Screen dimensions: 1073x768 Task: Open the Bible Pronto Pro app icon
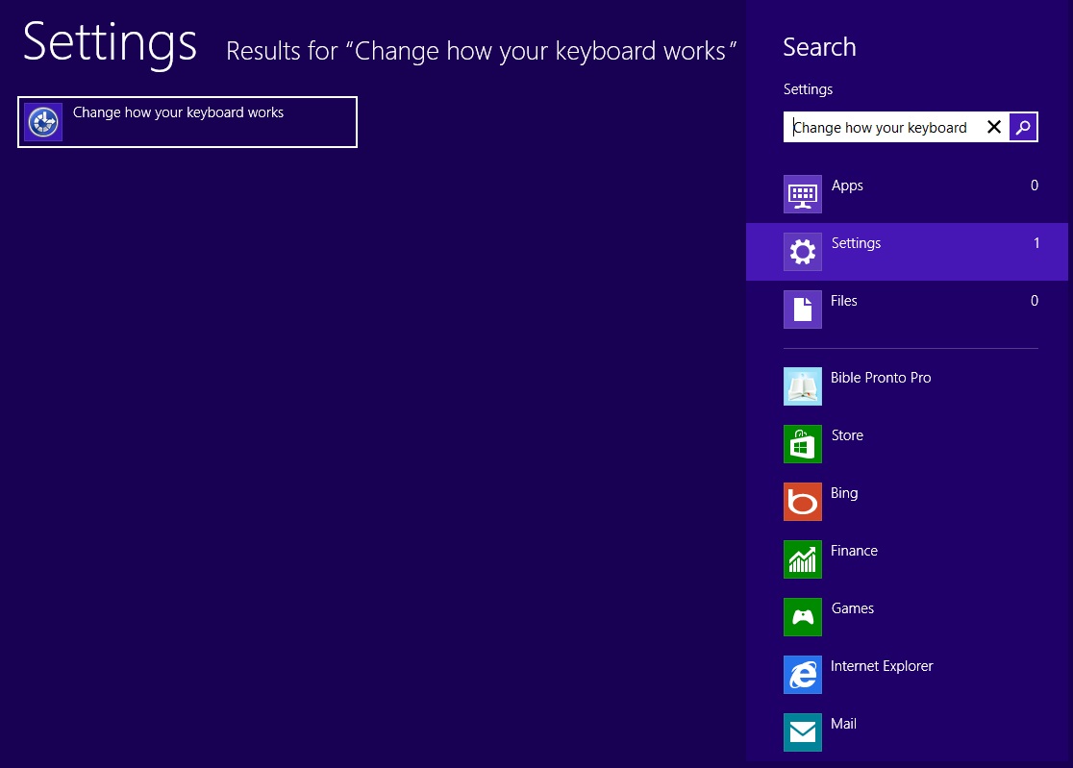(x=803, y=386)
